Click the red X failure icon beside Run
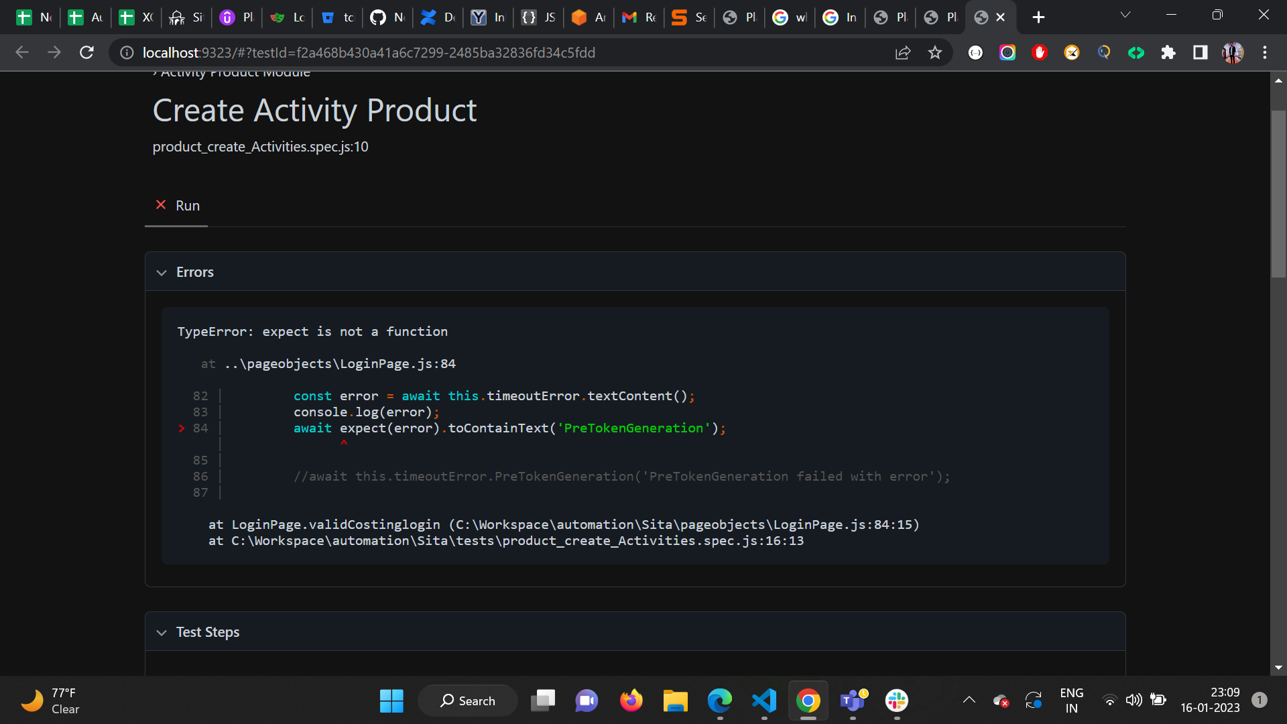 pos(160,204)
